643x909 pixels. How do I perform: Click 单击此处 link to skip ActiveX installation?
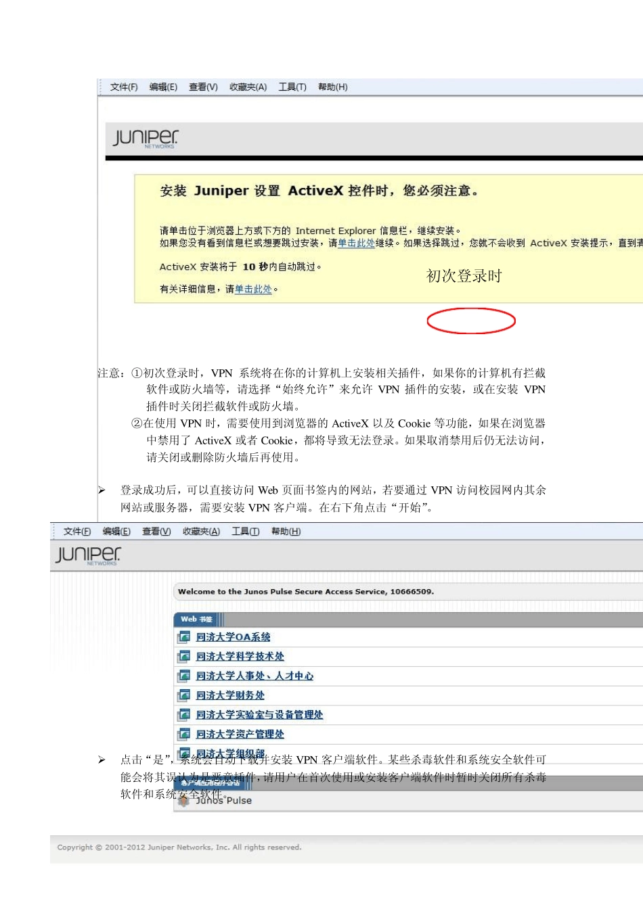coord(356,243)
